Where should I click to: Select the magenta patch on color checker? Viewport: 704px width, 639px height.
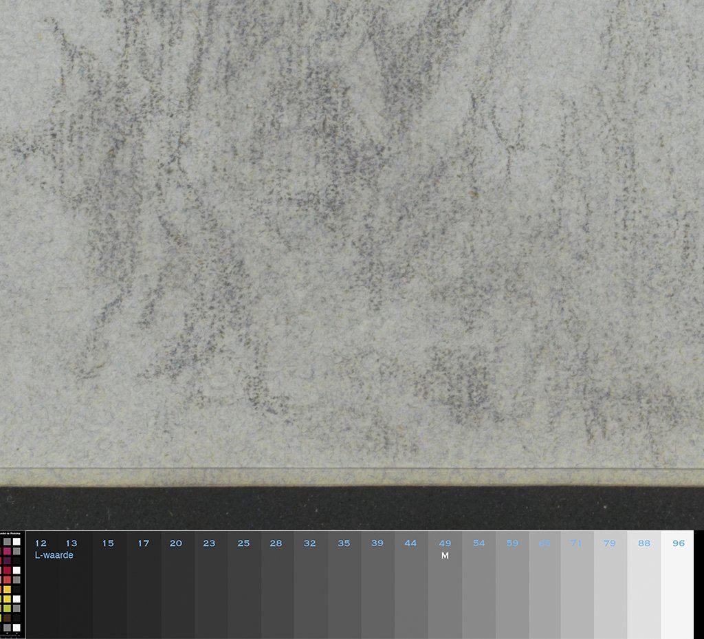pos(8,551)
